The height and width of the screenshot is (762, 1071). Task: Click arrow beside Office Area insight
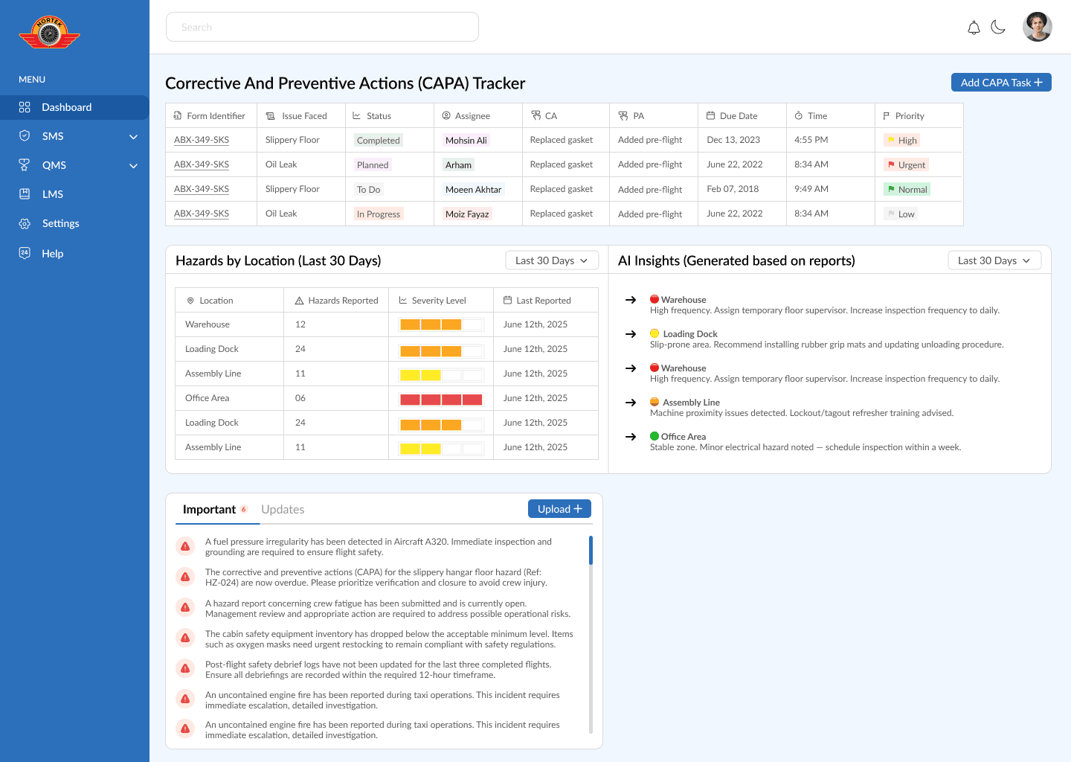click(631, 437)
